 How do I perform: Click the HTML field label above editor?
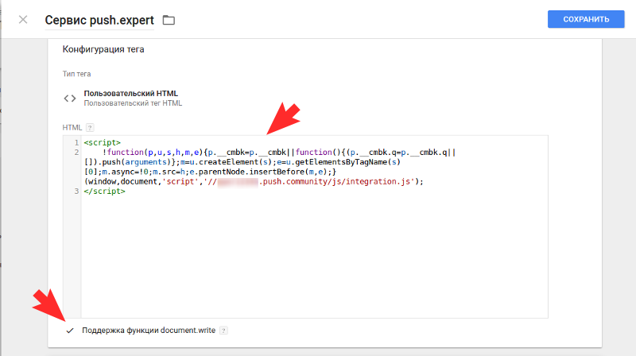point(72,127)
